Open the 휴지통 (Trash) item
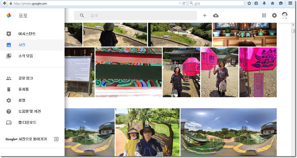The height and width of the screenshot is (158, 297). coord(32,89)
